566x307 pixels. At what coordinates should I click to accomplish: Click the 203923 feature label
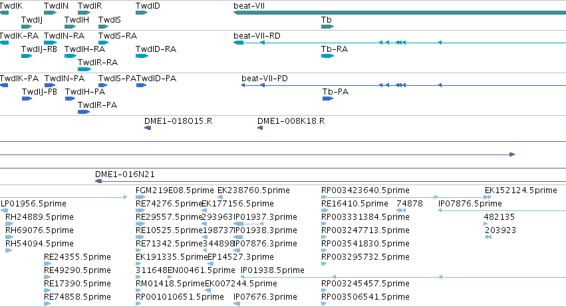click(500, 230)
